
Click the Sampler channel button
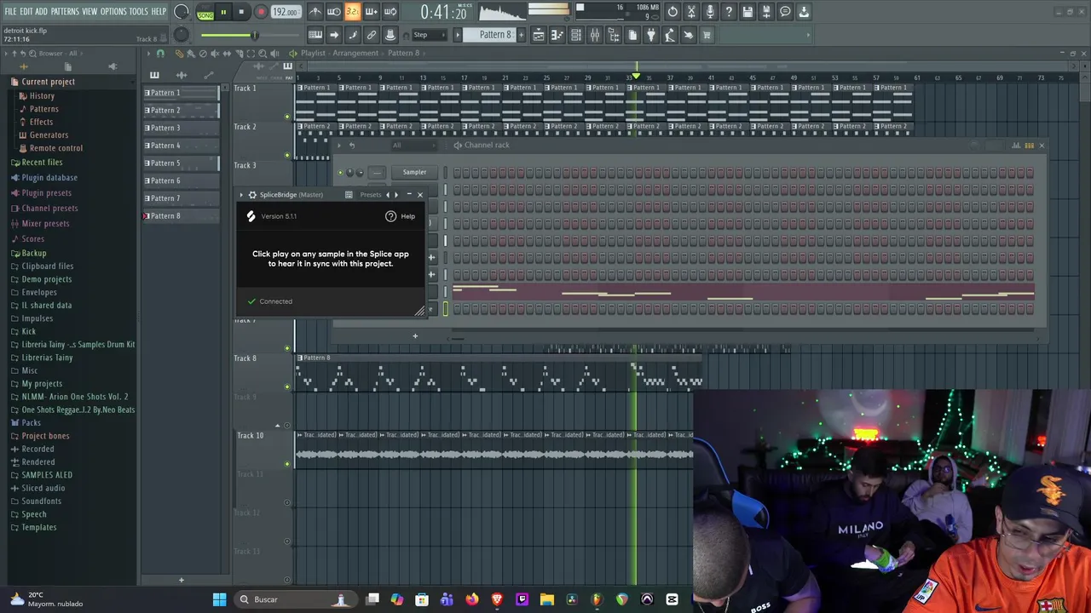(x=414, y=173)
